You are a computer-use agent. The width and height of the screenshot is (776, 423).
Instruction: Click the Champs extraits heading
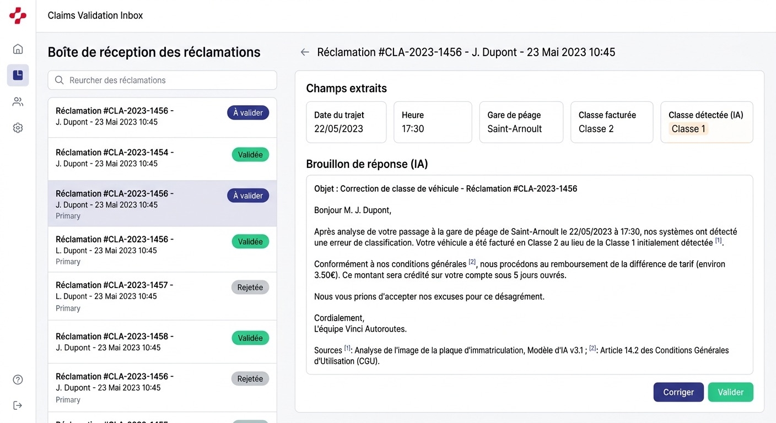coord(347,88)
